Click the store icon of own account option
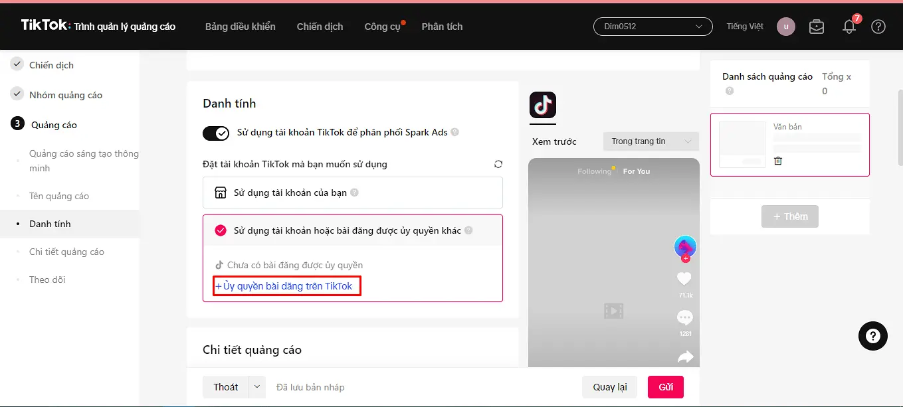 tap(221, 193)
